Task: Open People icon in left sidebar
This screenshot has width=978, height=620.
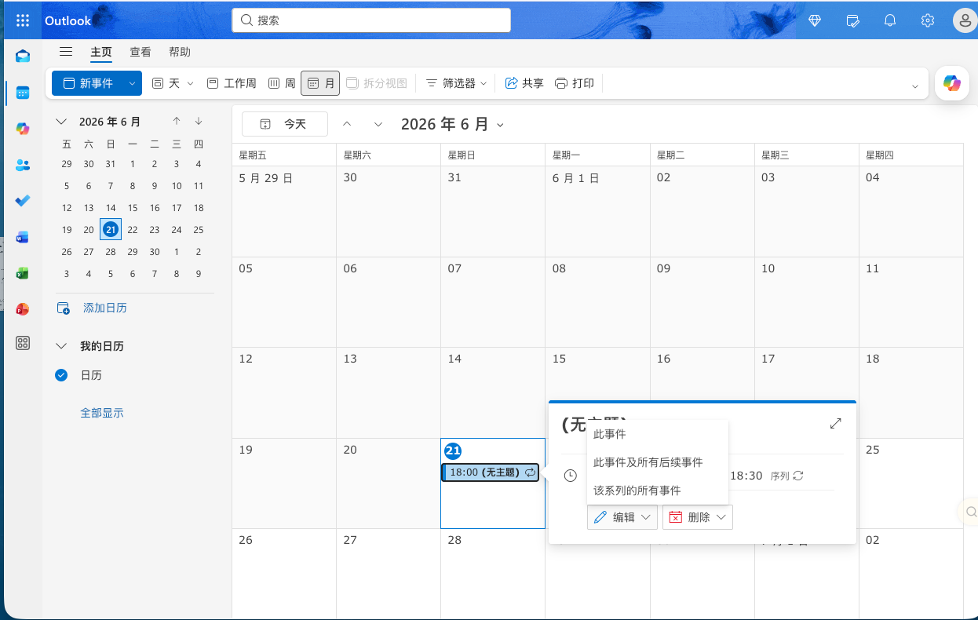Action: click(x=23, y=165)
